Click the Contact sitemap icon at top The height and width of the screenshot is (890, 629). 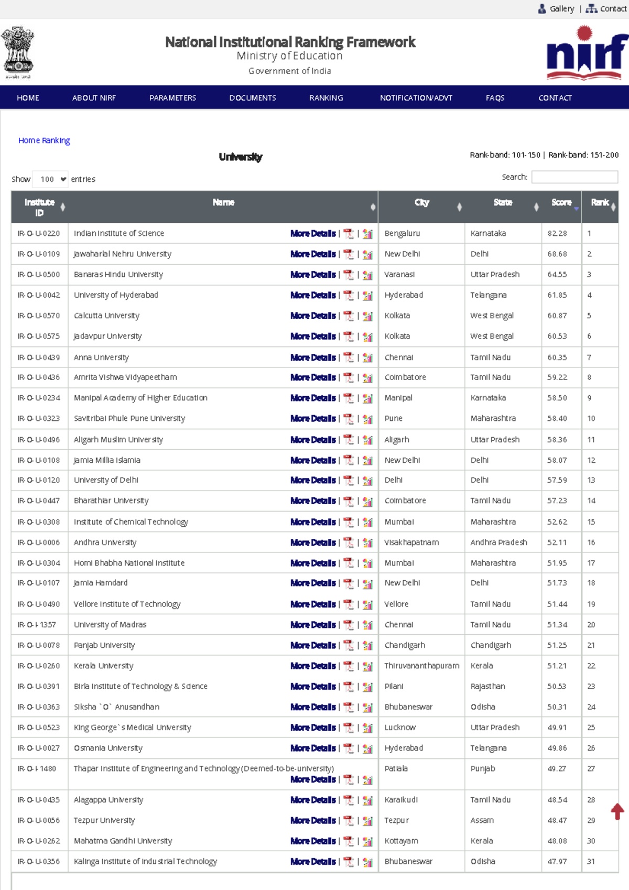click(x=591, y=8)
